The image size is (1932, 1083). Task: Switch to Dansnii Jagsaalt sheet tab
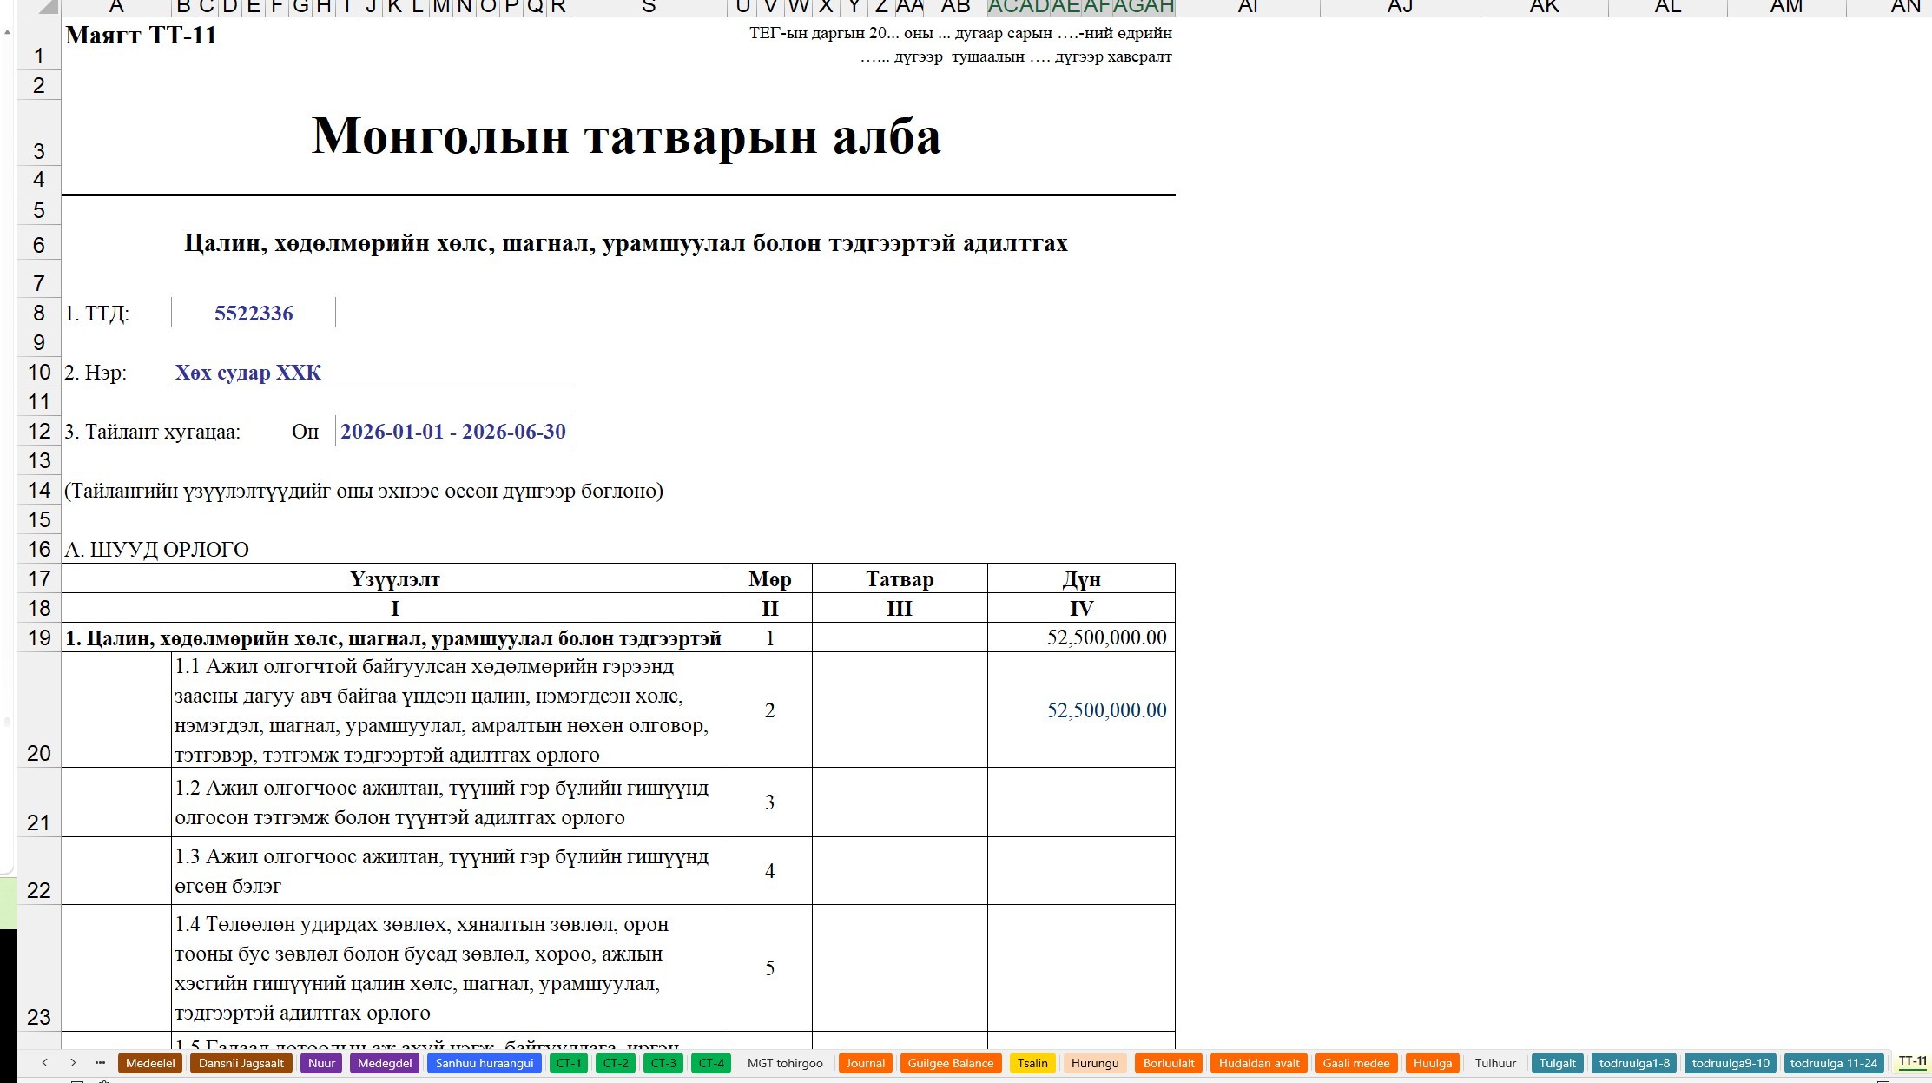241,1063
